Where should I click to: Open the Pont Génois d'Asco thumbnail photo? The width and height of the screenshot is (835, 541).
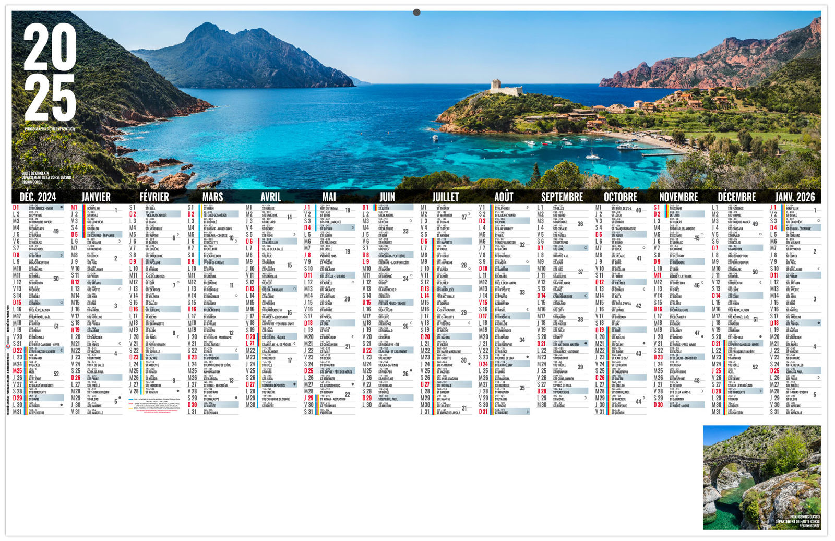(x=761, y=477)
